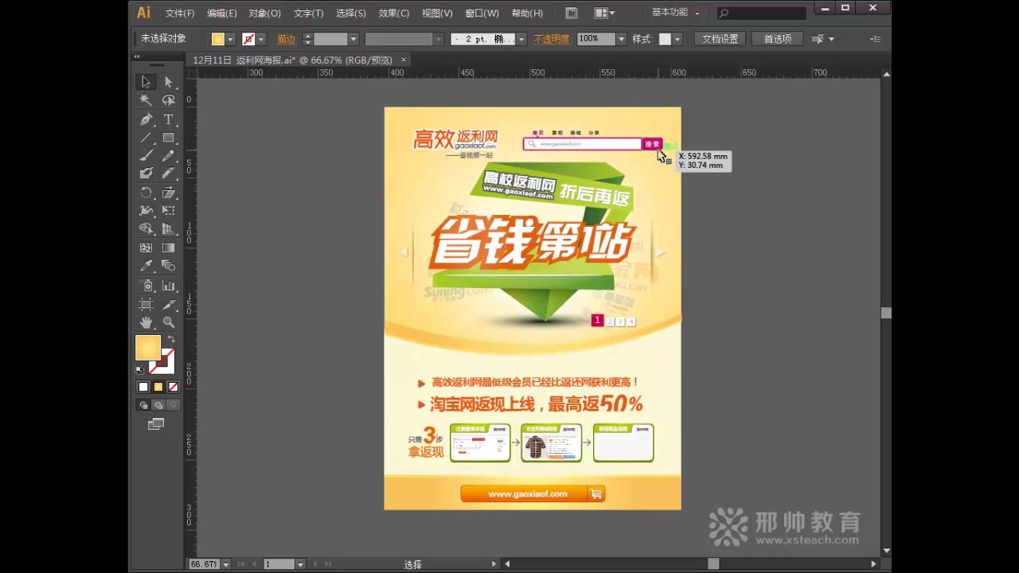Pick the Paintbrush tool
The image size is (1019, 573).
coord(146,156)
